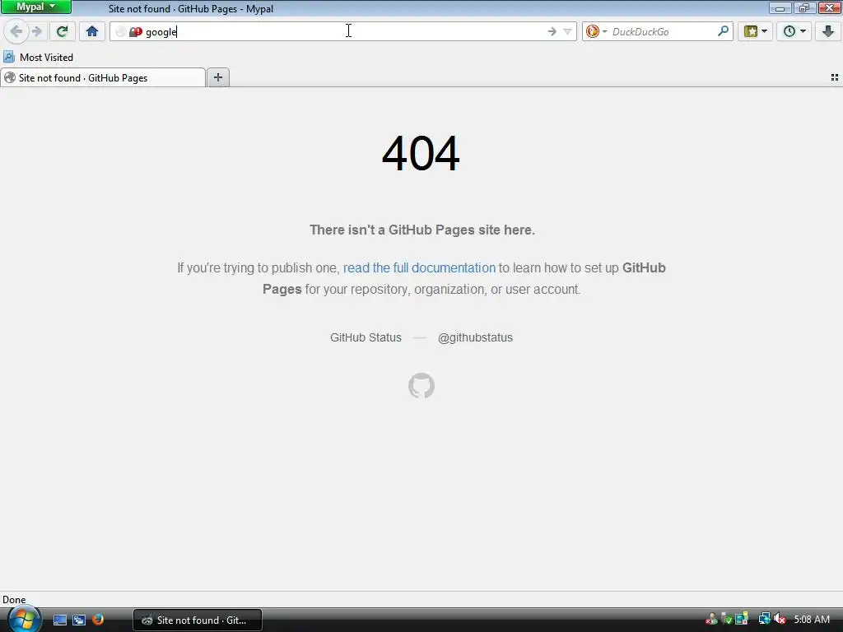
Task: Open the @githubstatus link
Action: coord(475,337)
